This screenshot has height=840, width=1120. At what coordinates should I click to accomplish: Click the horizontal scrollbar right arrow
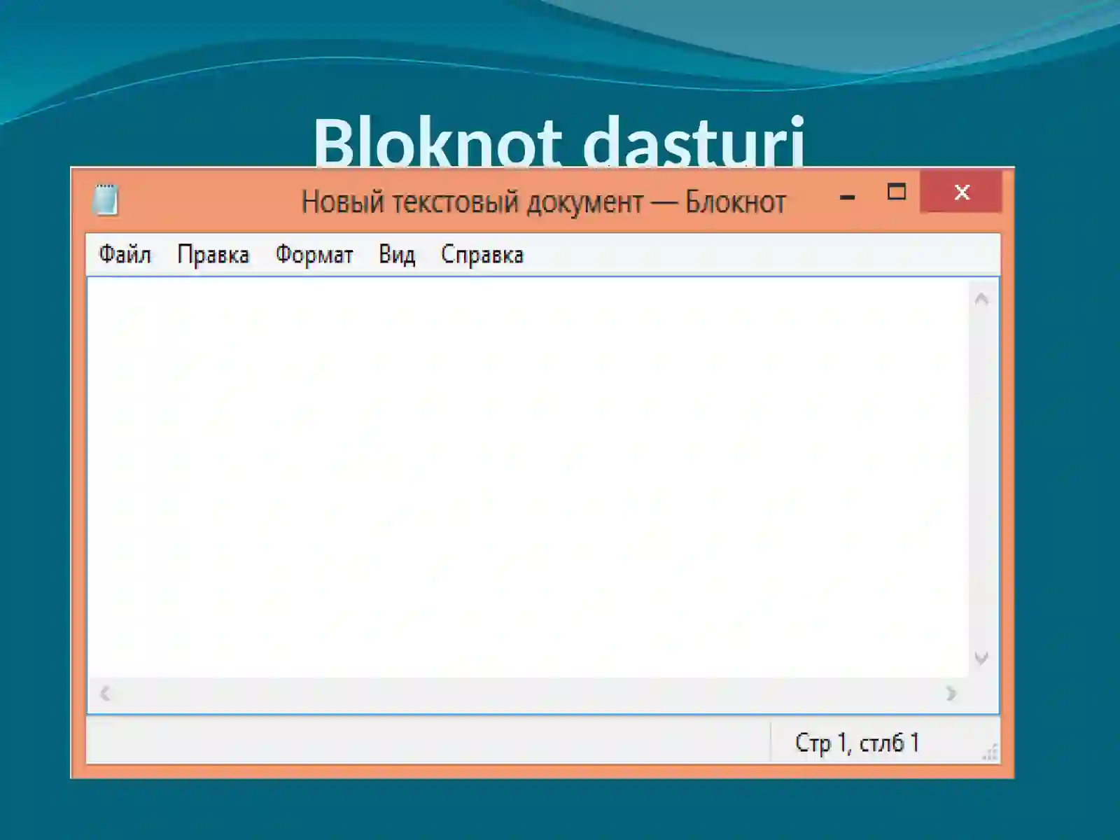pyautogui.click(x=951, y=694)
